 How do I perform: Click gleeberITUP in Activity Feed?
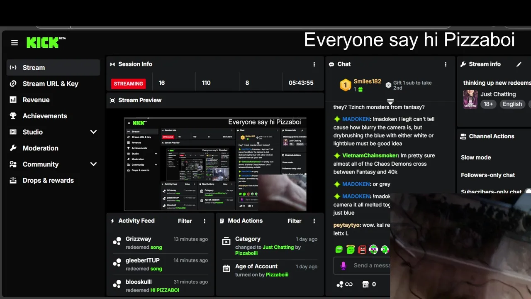click(143, 260)
